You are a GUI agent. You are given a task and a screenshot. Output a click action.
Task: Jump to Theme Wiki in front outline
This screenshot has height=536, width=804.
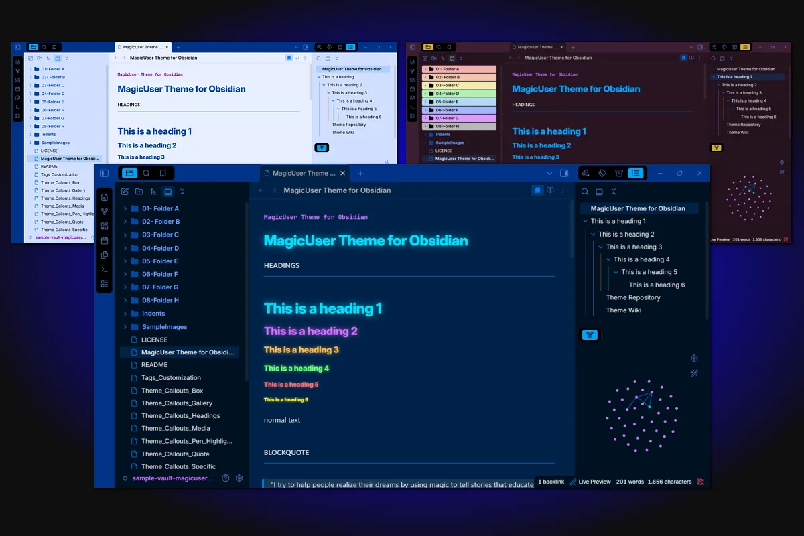[624, 310]
